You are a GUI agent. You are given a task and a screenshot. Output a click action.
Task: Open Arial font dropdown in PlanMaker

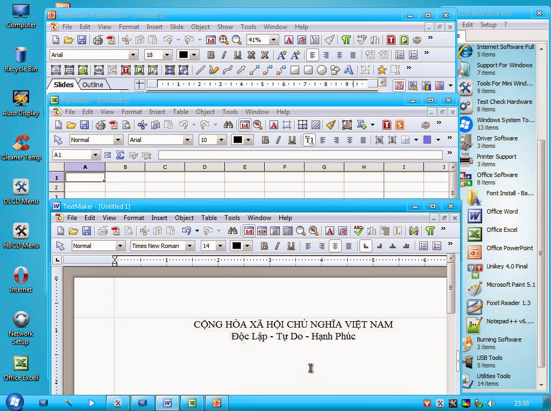(187, 140)
